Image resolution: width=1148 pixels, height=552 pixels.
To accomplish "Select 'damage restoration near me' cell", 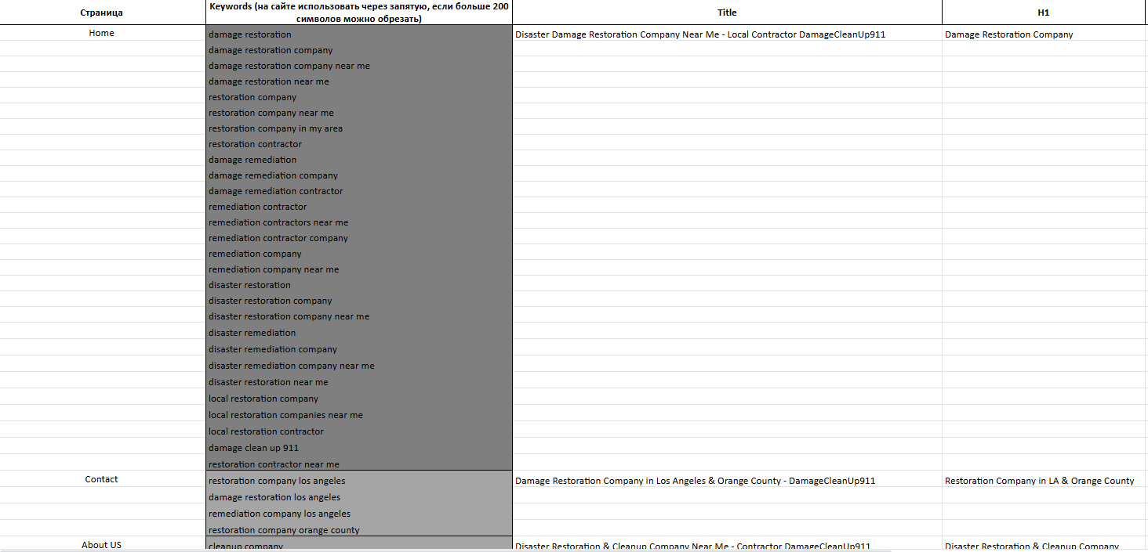I will (x=359, y=81).
